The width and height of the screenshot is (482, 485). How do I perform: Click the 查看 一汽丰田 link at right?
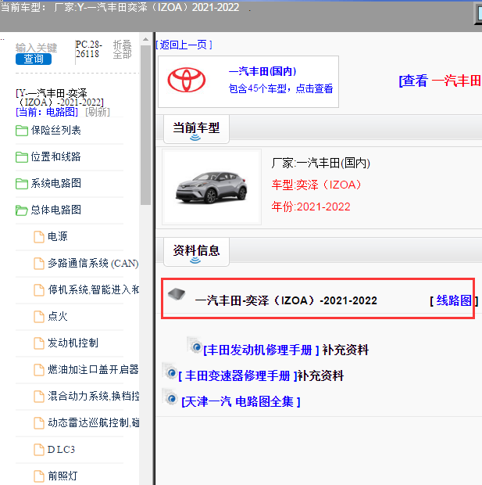440,81
